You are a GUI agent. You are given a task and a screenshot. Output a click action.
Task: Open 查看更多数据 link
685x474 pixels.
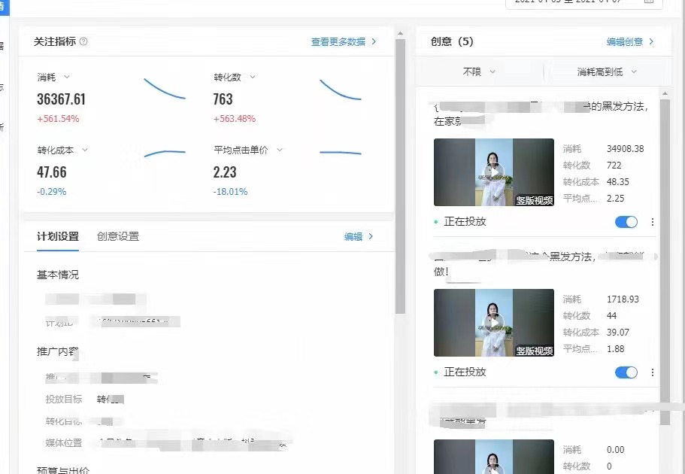pos(344,41)
